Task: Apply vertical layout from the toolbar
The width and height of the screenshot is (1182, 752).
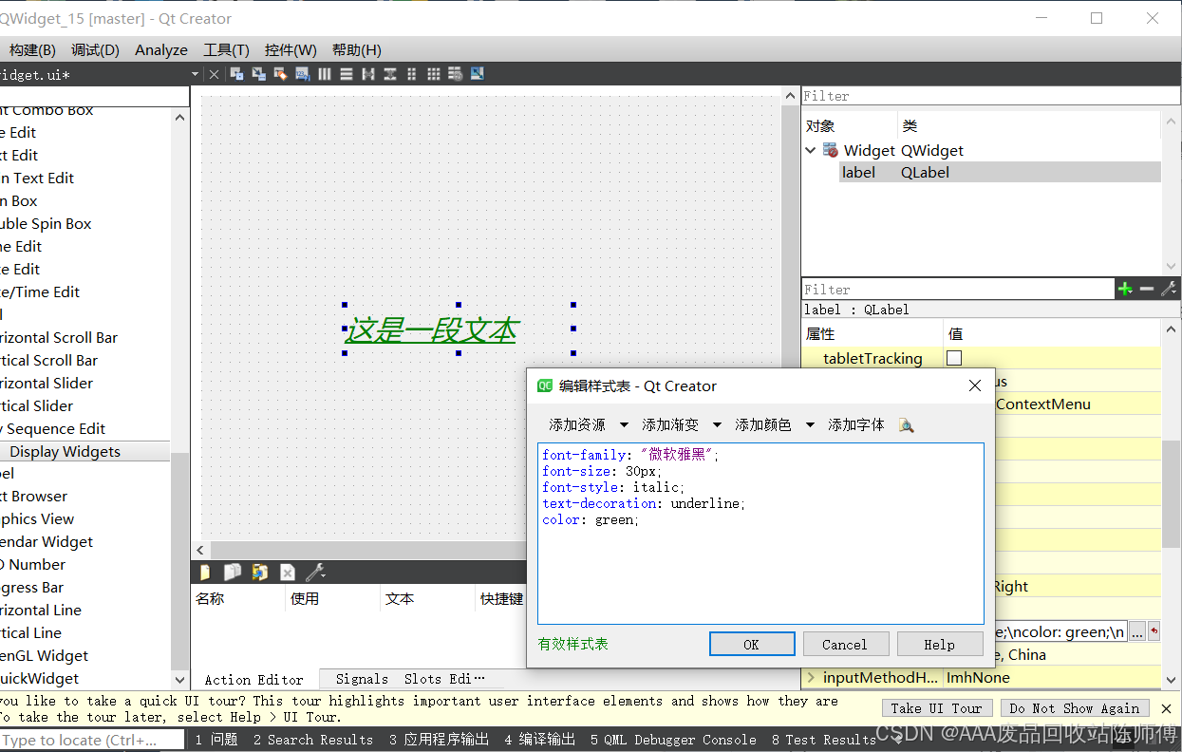Action: [347, 74]
